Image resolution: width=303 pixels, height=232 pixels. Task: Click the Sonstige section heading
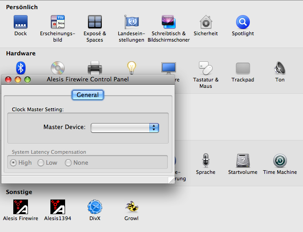coord(19,192)
